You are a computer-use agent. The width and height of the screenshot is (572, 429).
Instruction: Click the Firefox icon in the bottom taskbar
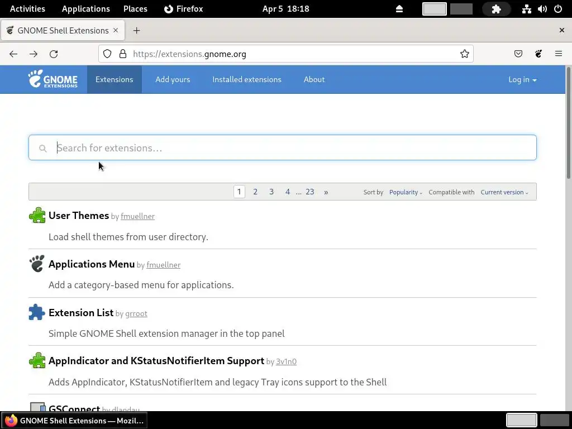[11, 420]
